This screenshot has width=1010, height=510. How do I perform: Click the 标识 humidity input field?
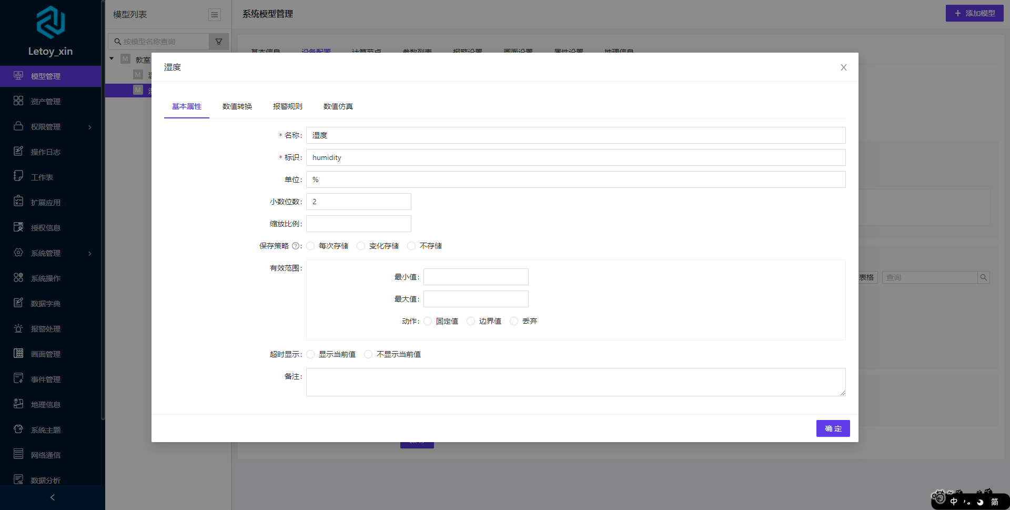(576, 157)
